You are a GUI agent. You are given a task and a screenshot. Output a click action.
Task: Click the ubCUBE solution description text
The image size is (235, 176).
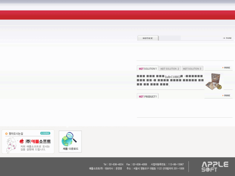pos(170,80)
